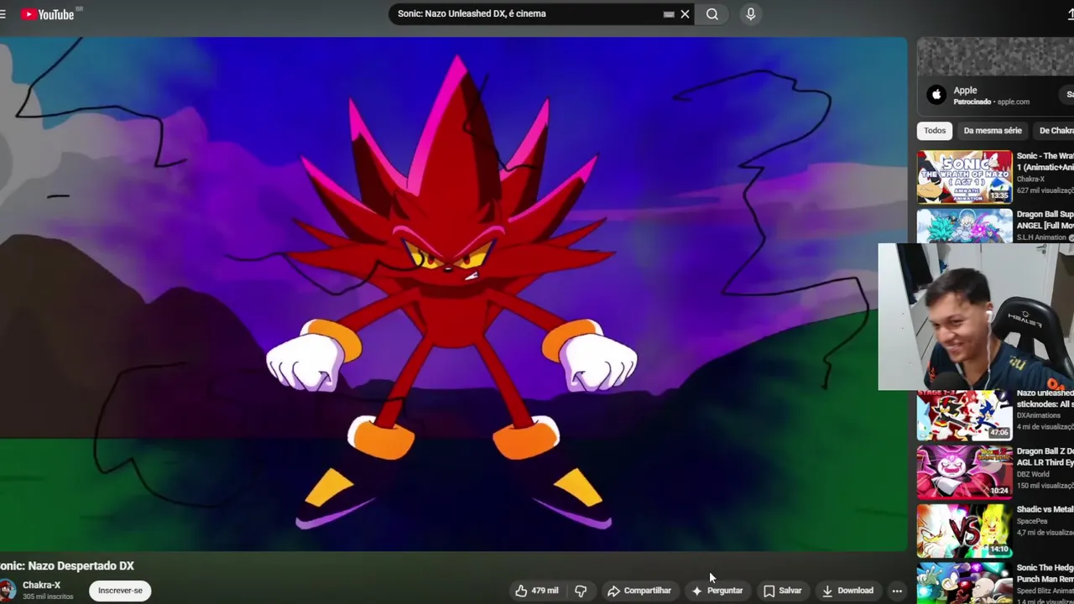Image resolution: width=1074 pixels, height=604 pixels.
Task: Dislike the video with thumbs down
Action: coord(581,591)
